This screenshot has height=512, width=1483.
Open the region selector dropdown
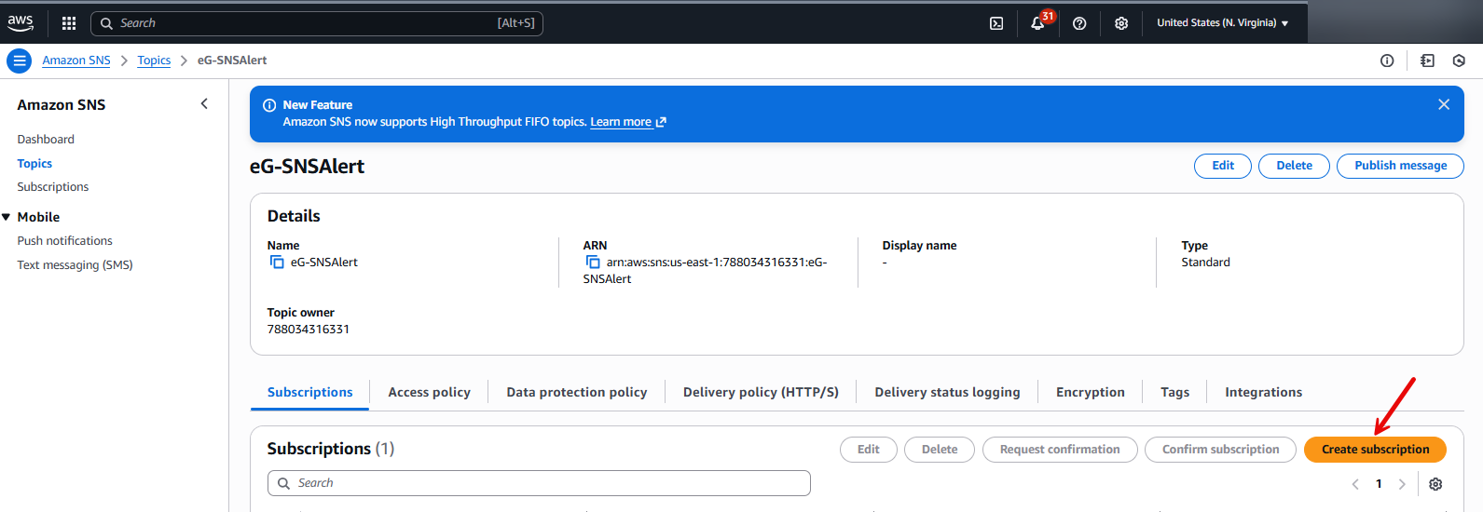tap(1222, 23)
